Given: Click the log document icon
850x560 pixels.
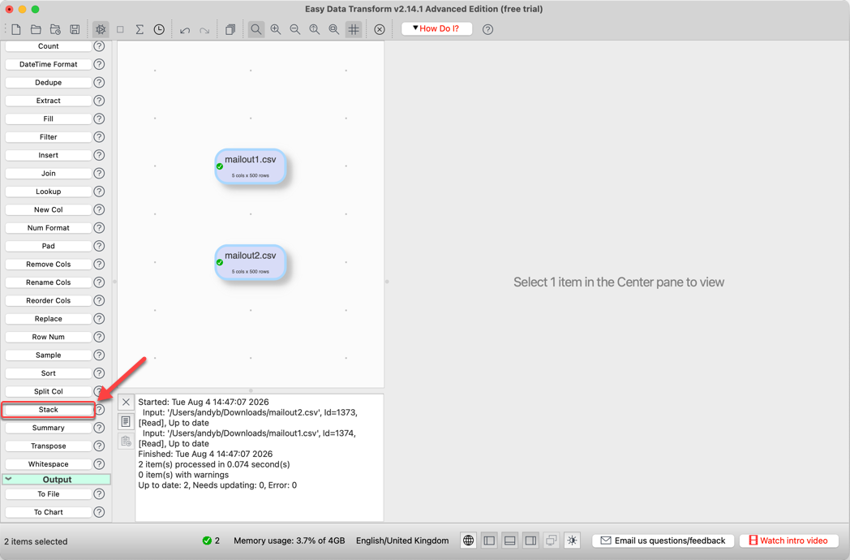Looking at the screenshot, I should pos(126,422).
